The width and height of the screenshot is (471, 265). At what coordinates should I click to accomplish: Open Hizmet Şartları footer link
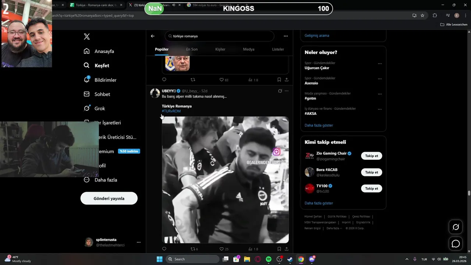pos(313,216)
